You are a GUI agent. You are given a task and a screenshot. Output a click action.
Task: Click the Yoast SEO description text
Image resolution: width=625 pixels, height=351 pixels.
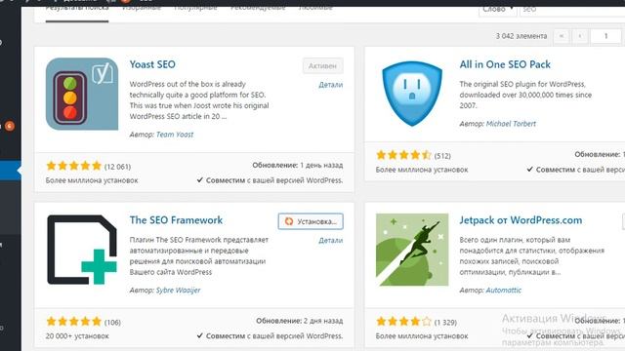click(199, 100)
